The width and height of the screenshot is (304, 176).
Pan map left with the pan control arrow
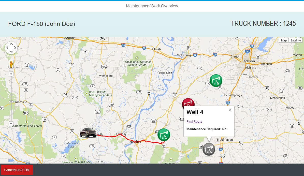[7, 48]
